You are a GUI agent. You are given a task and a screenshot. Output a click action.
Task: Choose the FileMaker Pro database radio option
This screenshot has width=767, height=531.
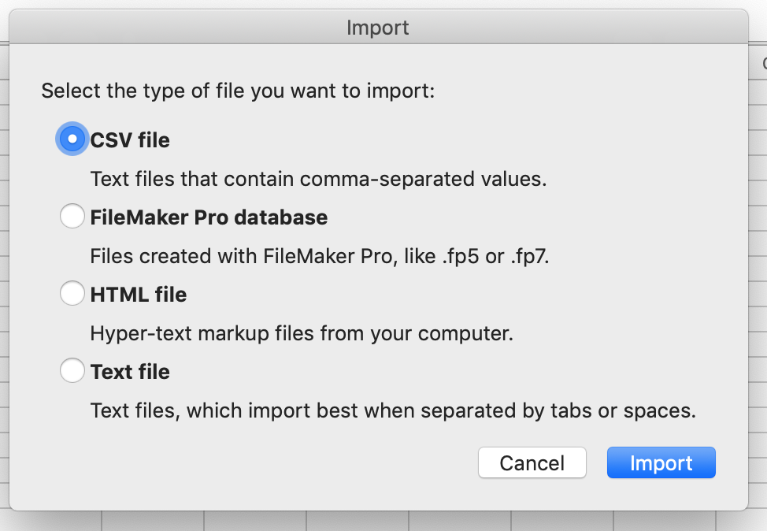[x=72, y=217]
